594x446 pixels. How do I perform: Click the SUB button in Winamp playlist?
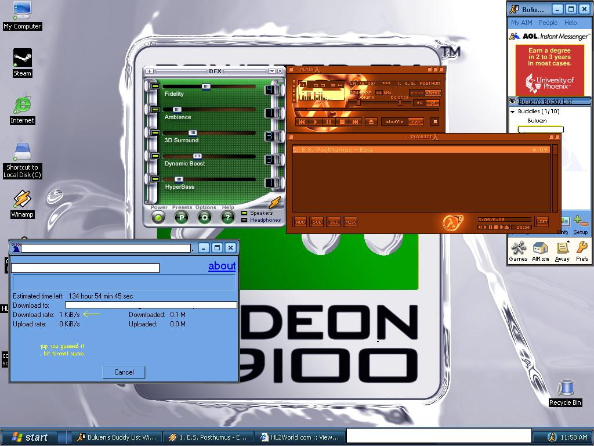(x=317, y=222)
